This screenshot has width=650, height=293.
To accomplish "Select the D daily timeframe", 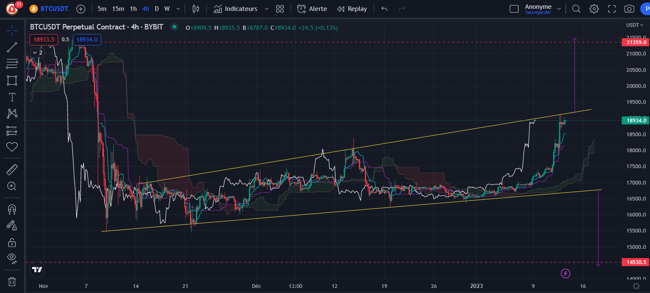I will point(157,9).
